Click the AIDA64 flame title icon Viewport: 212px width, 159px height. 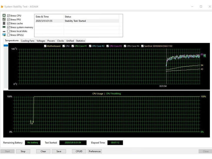point(2,6)
